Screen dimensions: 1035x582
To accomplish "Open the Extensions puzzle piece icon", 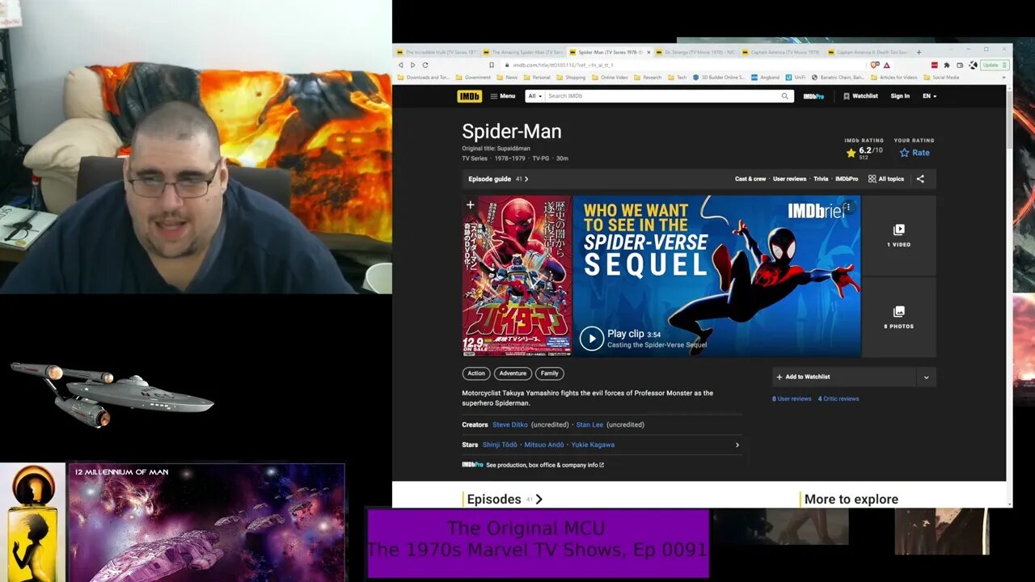I will (x=947, y=65).
